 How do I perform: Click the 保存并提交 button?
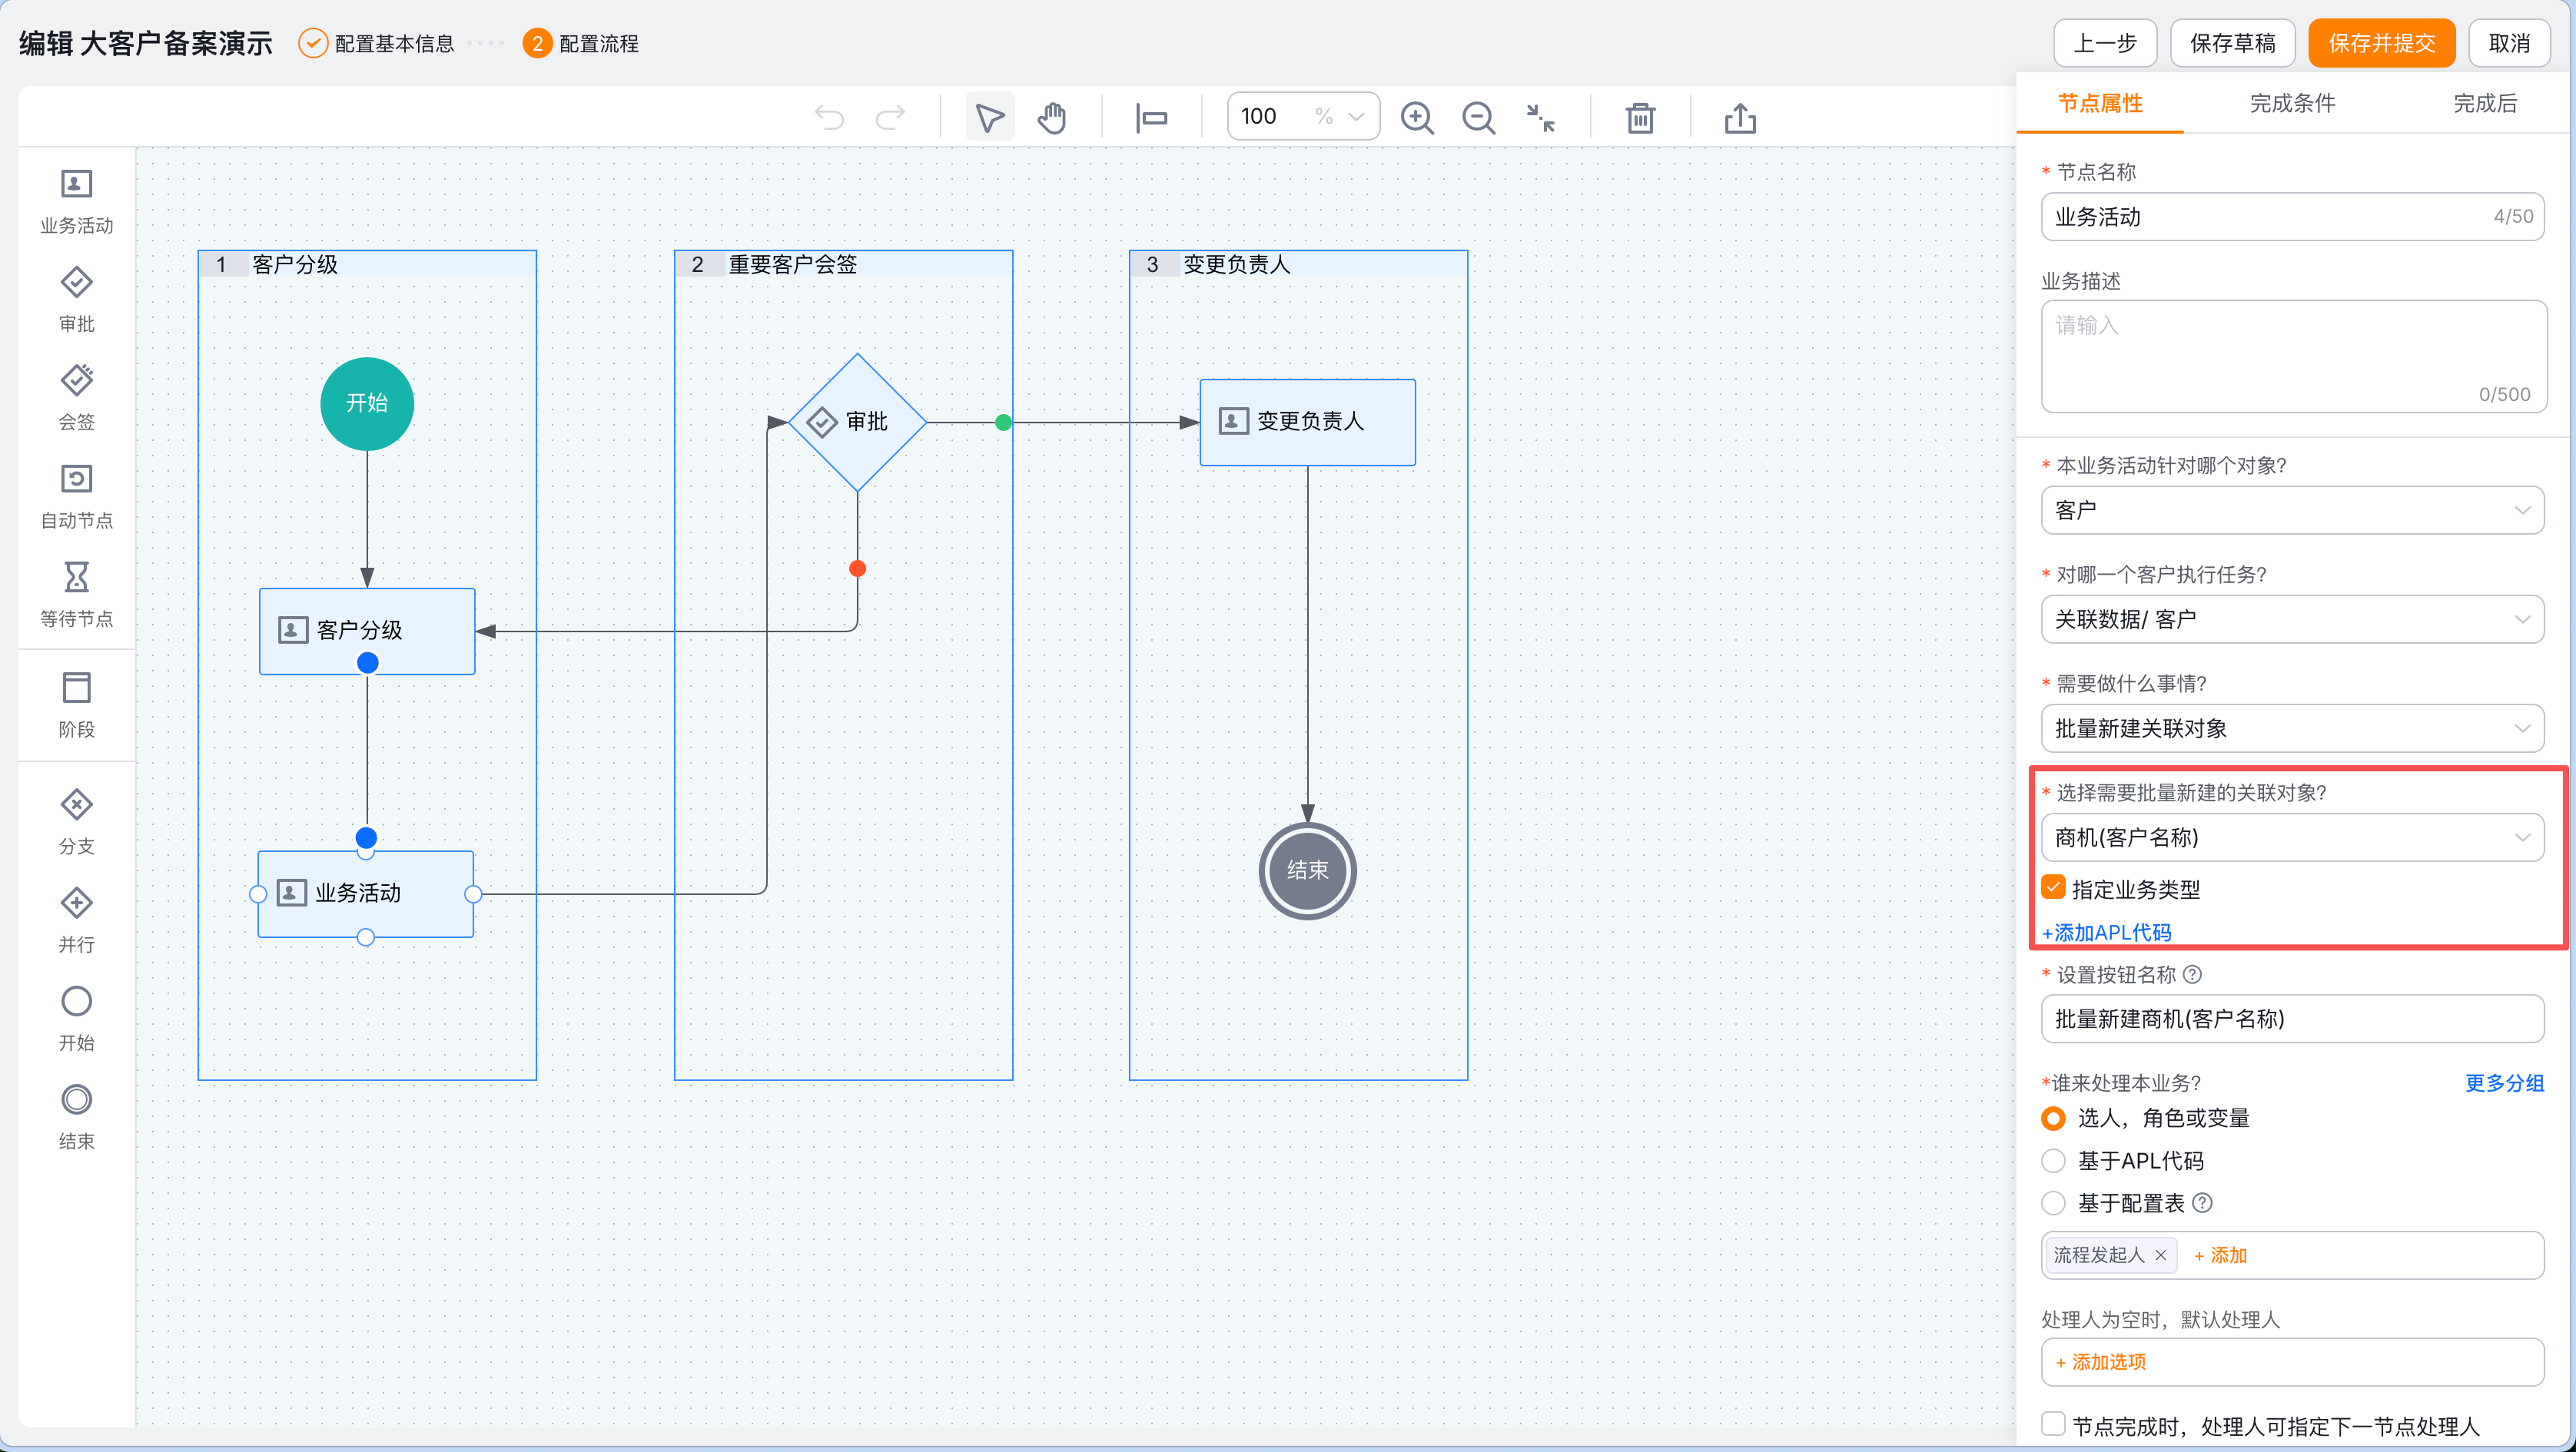pyautogui.click(x=2381, y=43)
